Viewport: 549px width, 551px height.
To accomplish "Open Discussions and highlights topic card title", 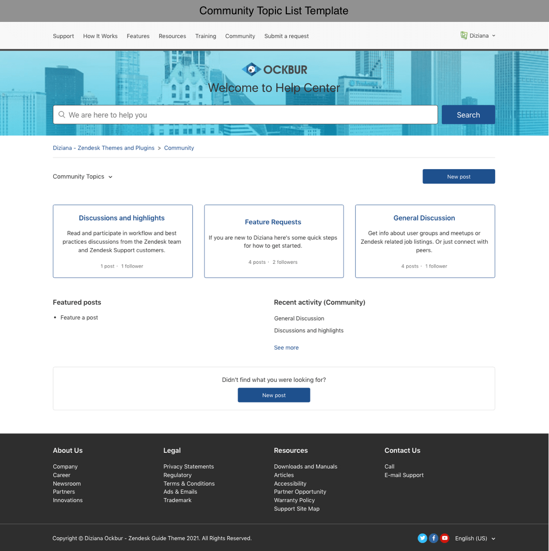I will (122, 218).
